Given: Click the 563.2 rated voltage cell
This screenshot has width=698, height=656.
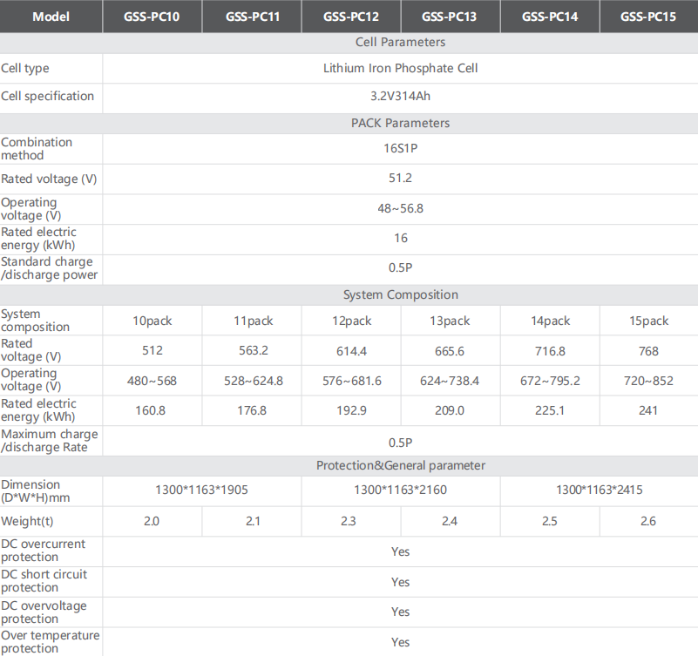Looking at the screenshot, I should pyautogui.click(x=254, y=350).
